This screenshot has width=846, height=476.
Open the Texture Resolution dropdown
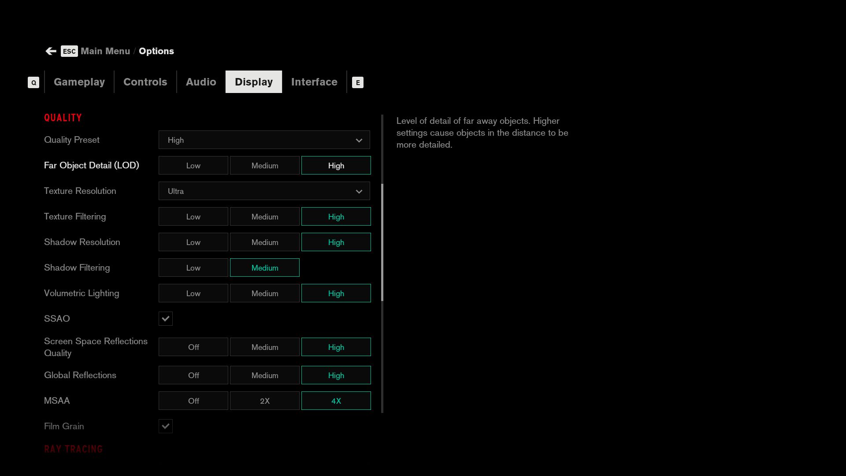coord(263,191)
